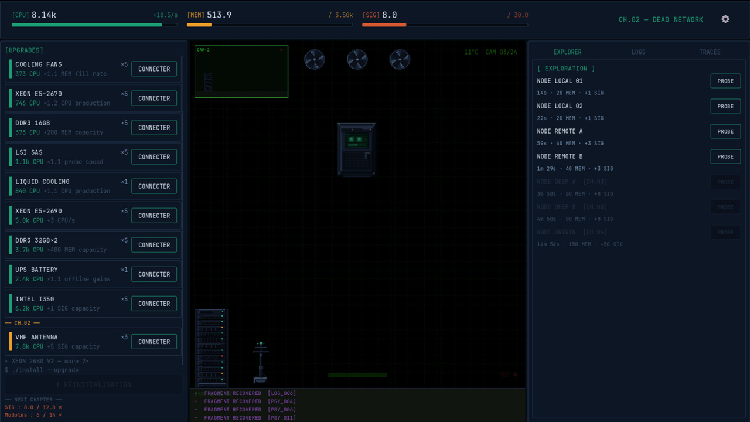Click the Xeon 2680 V2 hint line

click(x=47, y=361)
